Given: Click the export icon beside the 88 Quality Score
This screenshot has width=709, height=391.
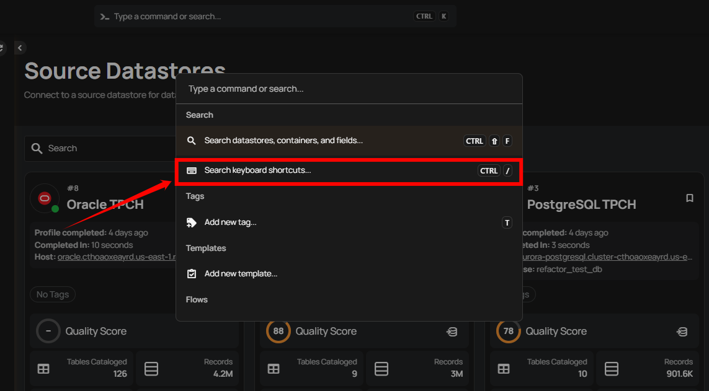Looking at the screenshot, I should point(453,331).
